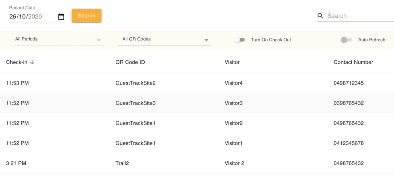Toggle the Auto Refresh switch
The height and width of the screenshot is (176, 394).
[x=346, y=40]
